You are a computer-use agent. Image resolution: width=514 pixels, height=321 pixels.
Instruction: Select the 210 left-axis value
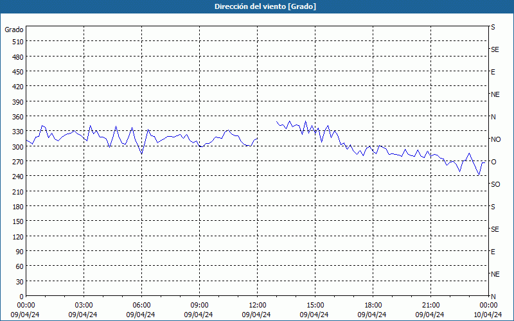click(x=18, y=192)
